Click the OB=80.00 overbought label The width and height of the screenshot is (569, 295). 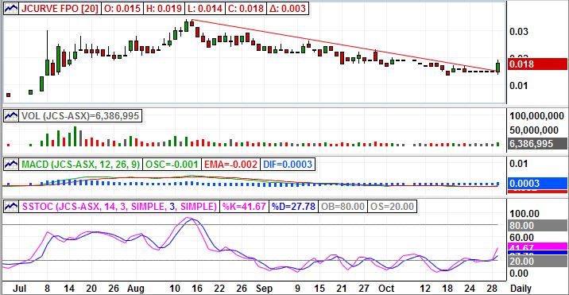click(343, 207)
